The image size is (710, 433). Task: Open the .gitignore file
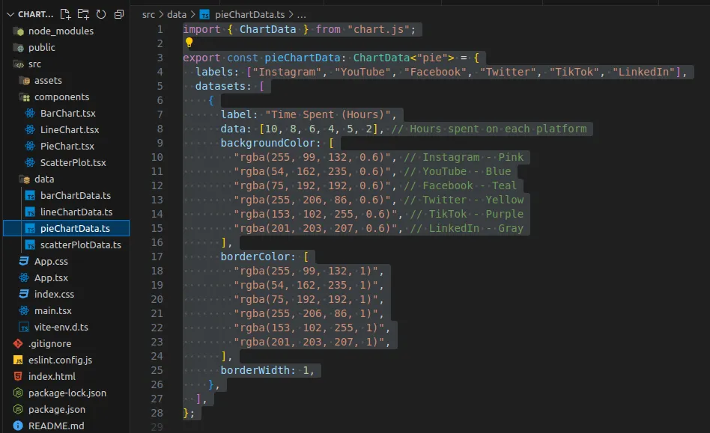(49, 343)
